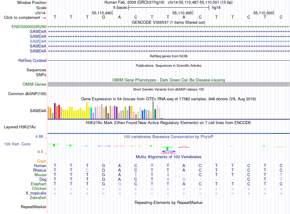
Task: Open 'Short Genetic Variants from dbSNP release 155'
Action: tap(169, 89)
